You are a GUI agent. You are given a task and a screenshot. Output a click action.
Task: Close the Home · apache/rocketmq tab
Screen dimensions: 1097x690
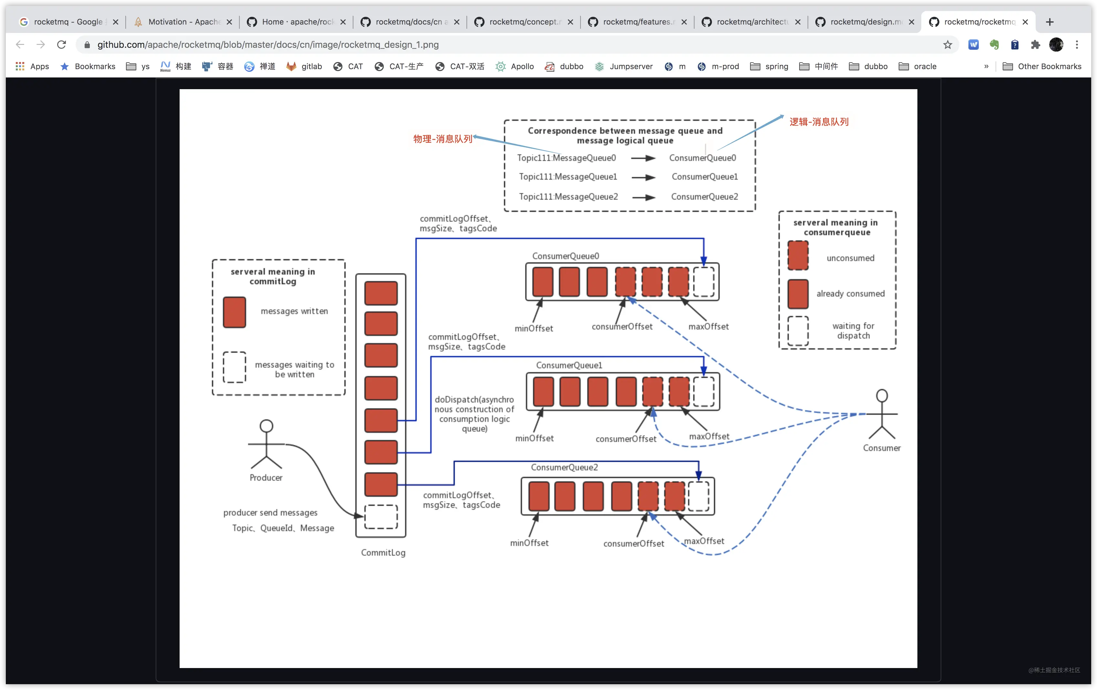(343, 22)
